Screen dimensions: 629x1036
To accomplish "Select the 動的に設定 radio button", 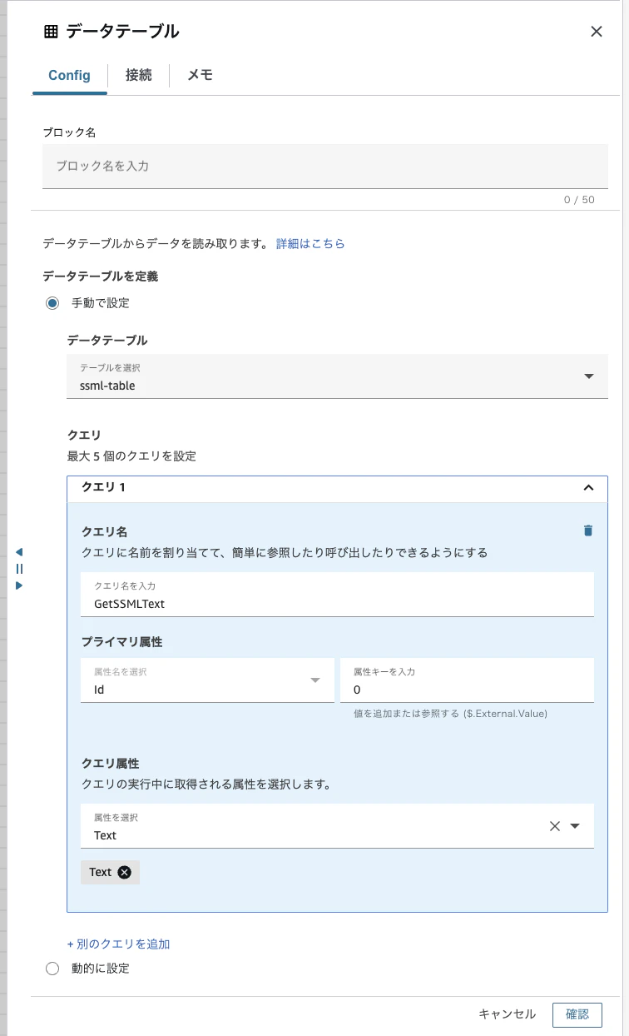I will pyautogui.click(x=52, y=969).
